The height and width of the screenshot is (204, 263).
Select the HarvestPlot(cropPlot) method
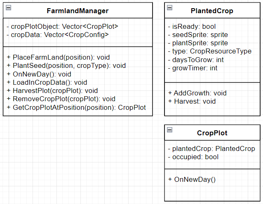click(52, 91)
